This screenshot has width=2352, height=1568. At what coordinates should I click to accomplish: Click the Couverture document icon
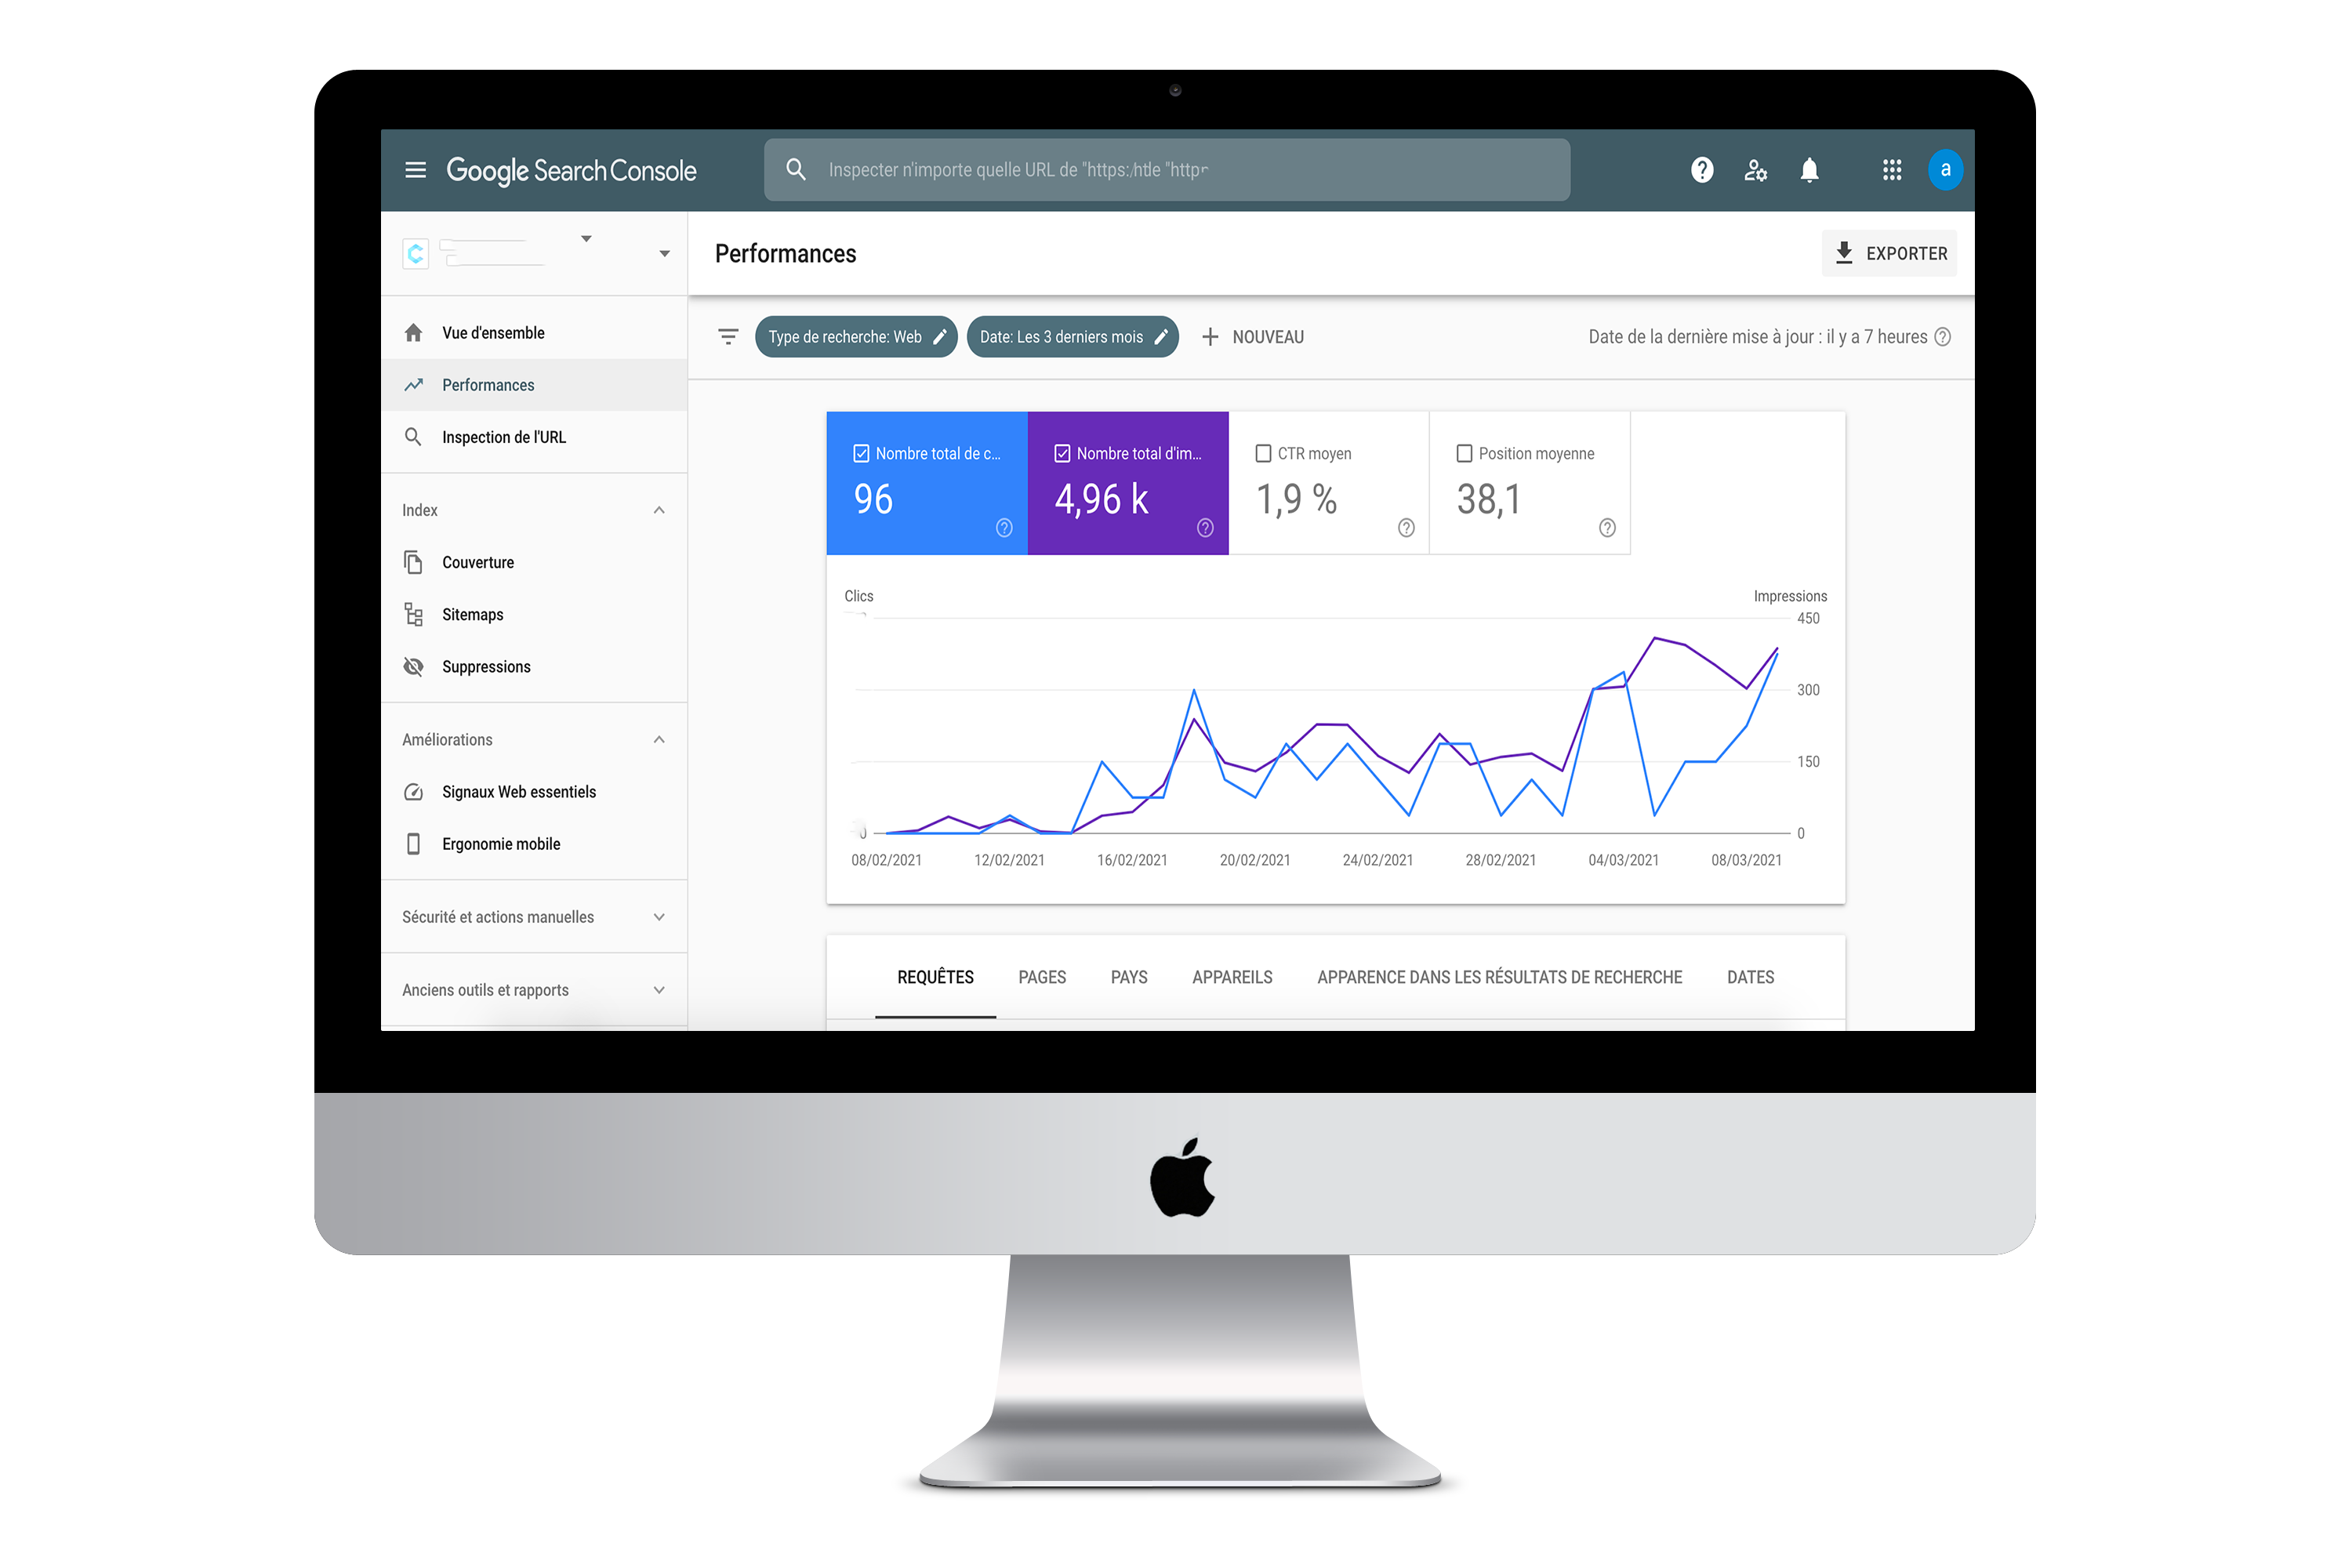(413, 562)
